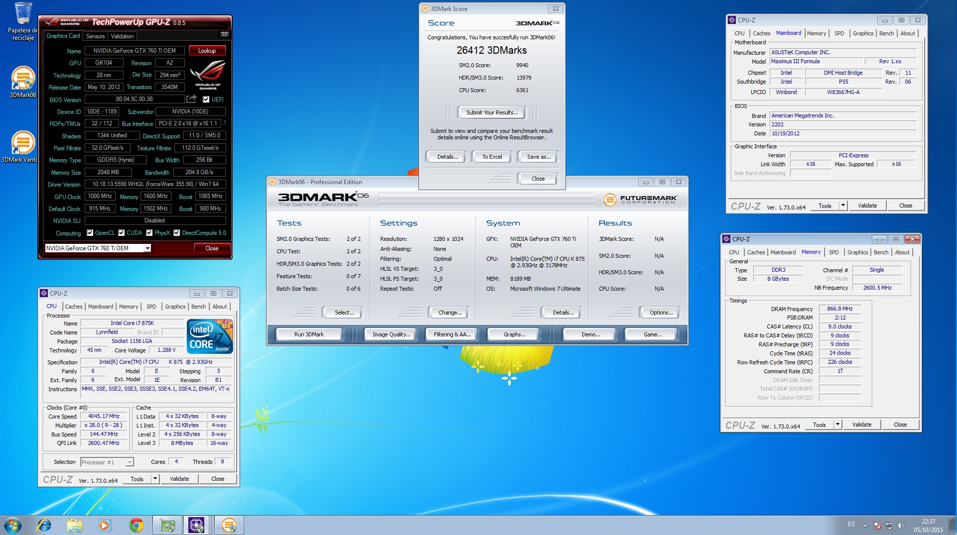Toggle the UEFI checkbox in GPU-Z
The height and width of the screenshot is (535, 957).
tap(206, 99)
